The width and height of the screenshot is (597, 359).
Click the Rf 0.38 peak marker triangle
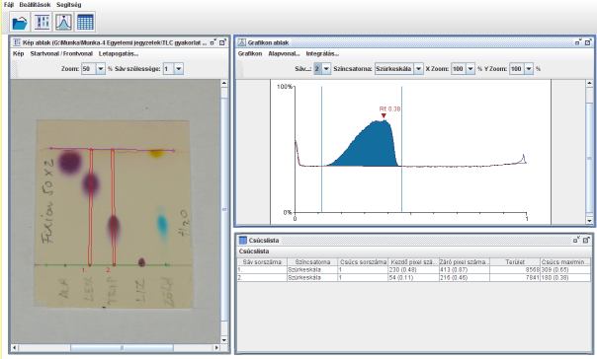point(384,115)
